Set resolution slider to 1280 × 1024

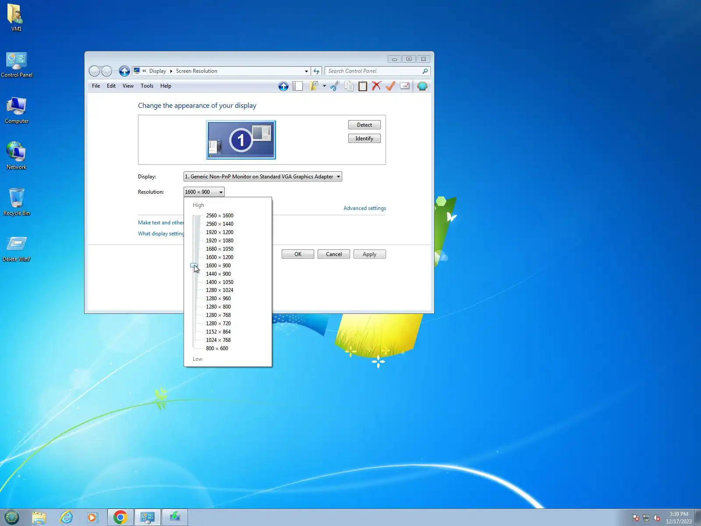click(x=220, y=290)
